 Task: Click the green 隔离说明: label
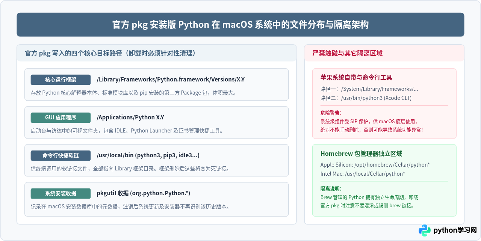click(331, 188)
